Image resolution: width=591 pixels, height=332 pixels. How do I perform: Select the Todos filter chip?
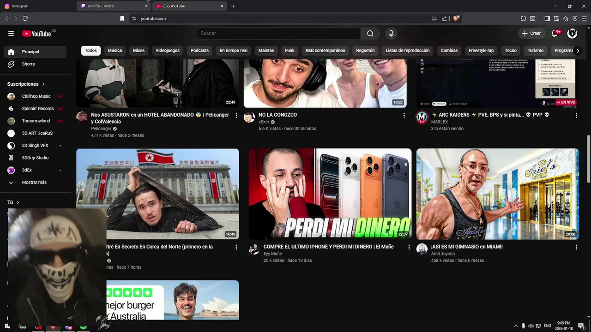(91, 50)
